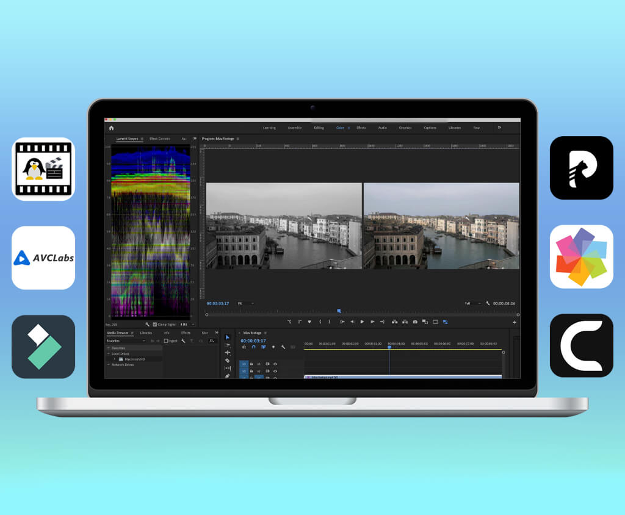Export frame with camera icon

(x=415, y=322)
